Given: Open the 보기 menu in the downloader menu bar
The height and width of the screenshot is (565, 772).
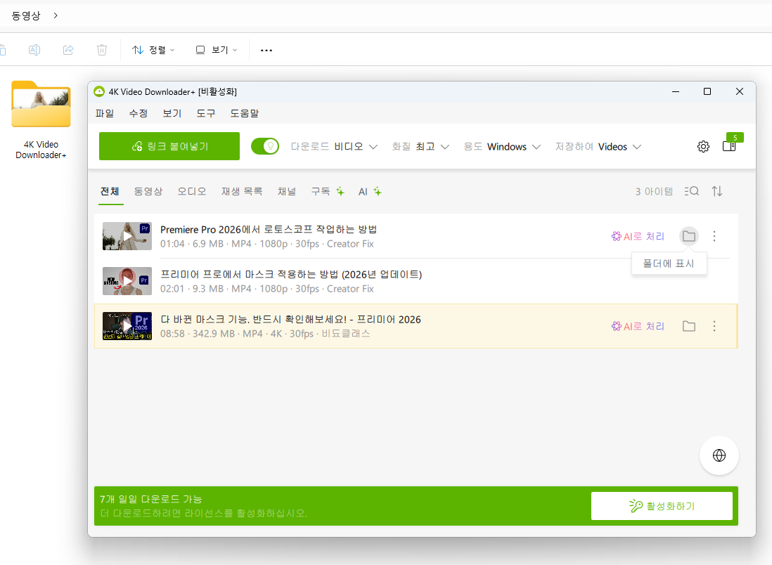Looking at the screenshot, I should (172, 113).
